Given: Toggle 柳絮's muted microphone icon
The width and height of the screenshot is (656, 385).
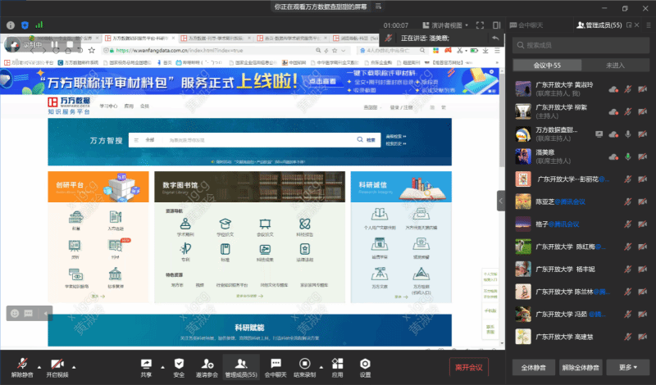Looking at the screenshot, I should point(627,111).
